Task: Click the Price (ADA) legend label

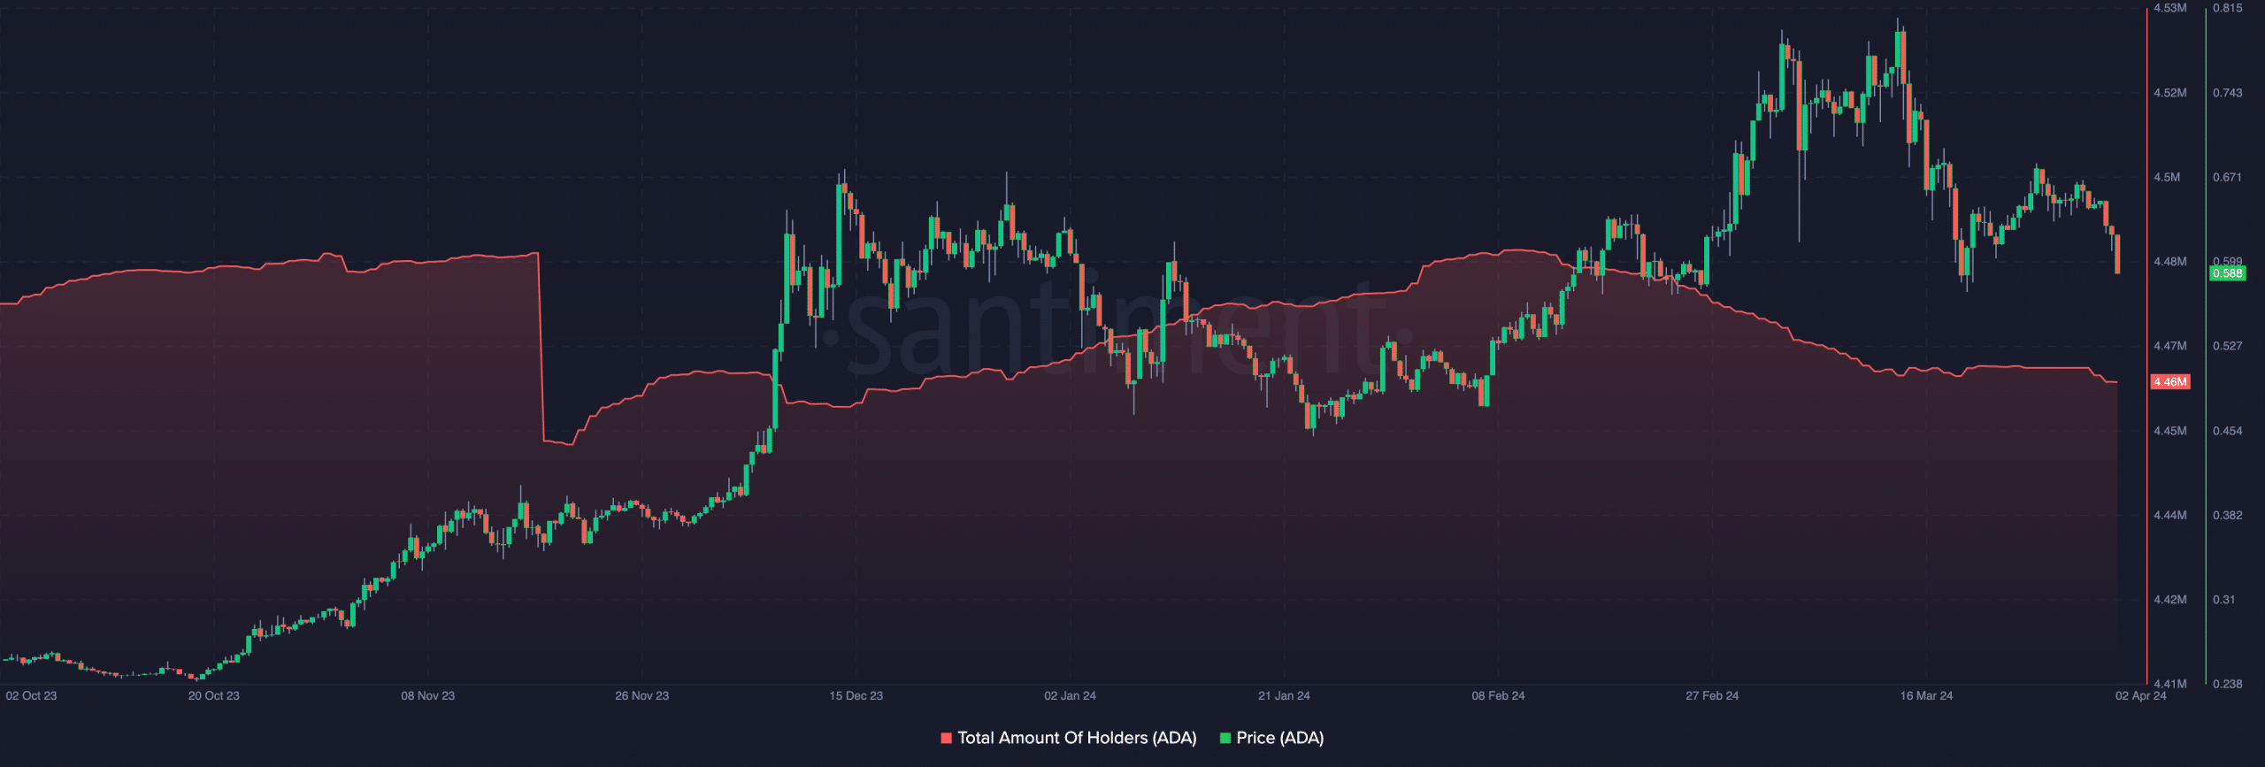Action: (x=1279, y=738)
